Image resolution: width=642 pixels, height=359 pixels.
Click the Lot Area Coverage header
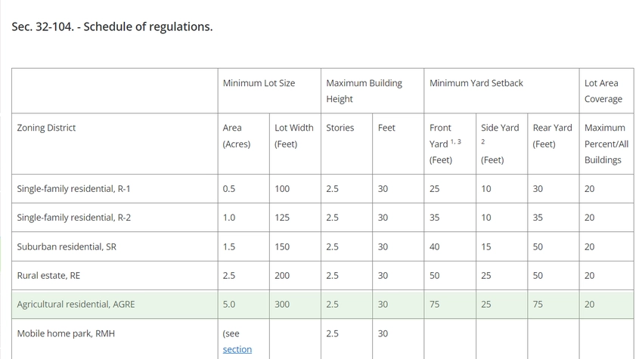603,91
